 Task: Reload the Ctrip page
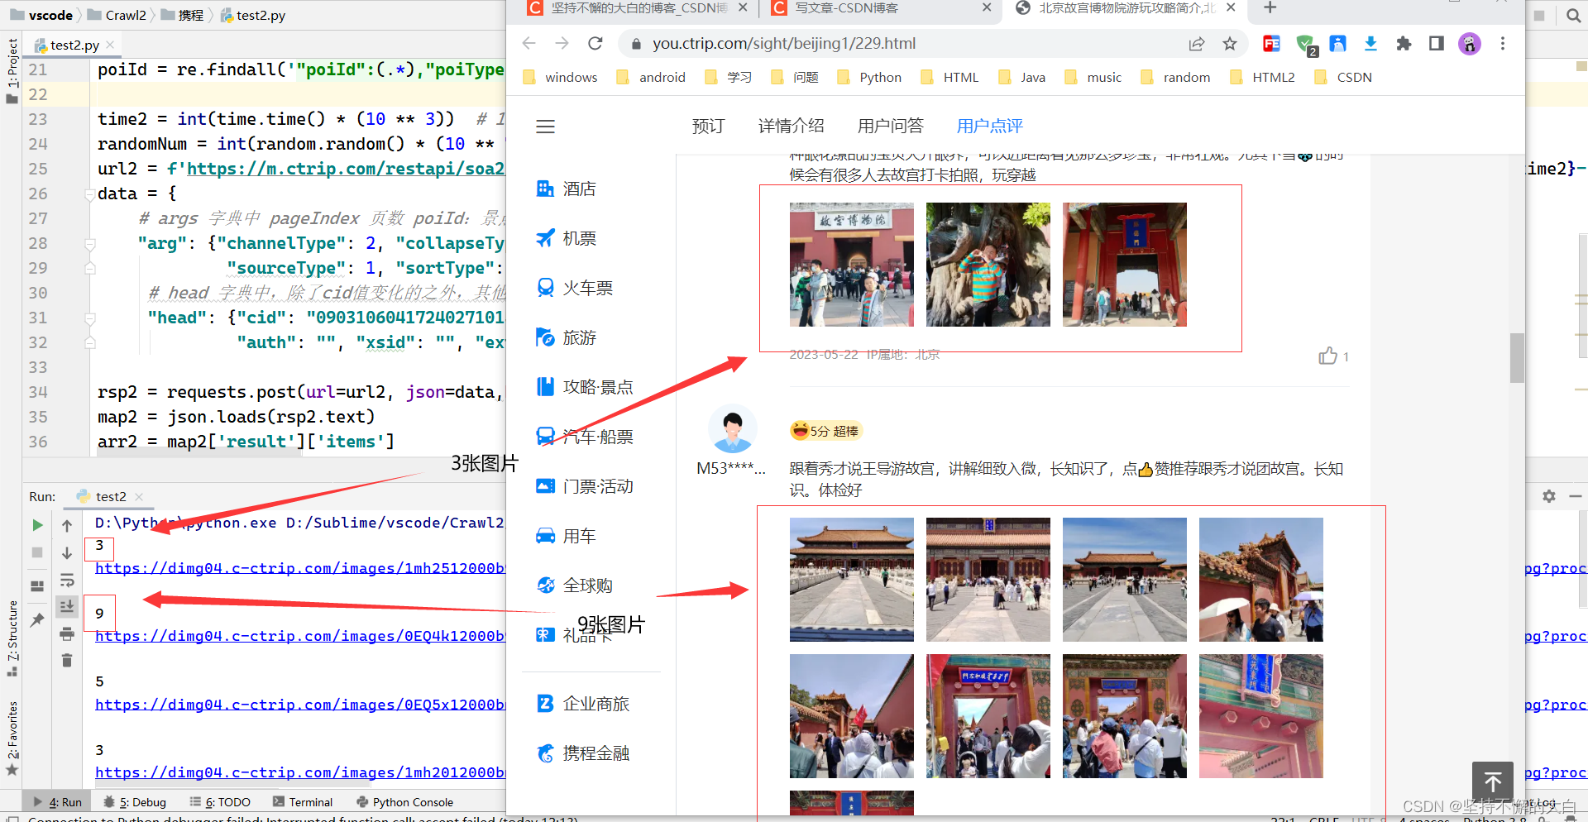(595, 44)
